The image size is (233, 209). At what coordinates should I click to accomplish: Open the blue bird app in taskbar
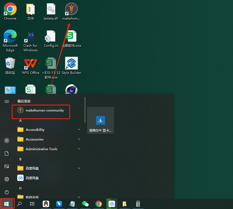[x=59, y=204]
